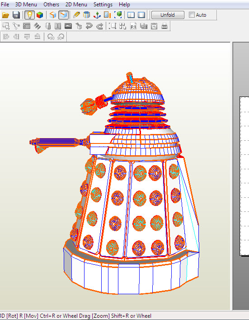Viewport: 249px width, 320px height.
Task: Click the four-squares arrange parts icon
Action: (x=122, y=26)
